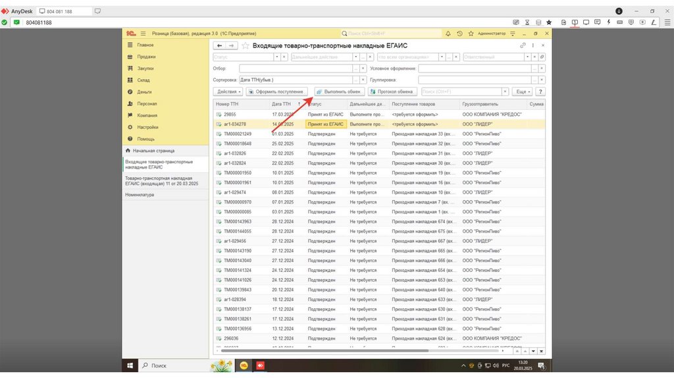Expand the Еще menu
This screenshot has height=378, width=674.
(523, 92)
